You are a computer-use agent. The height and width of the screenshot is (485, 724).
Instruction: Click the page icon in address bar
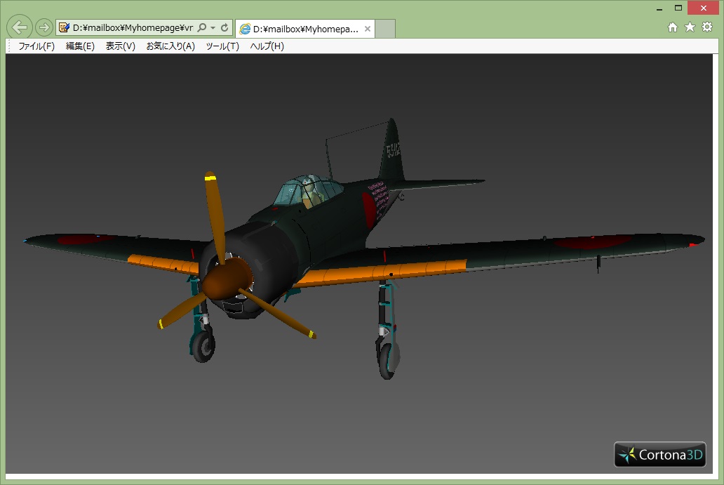[65, 28]
